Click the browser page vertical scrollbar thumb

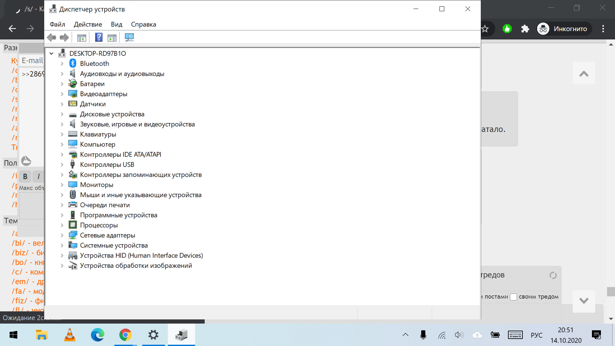[x=611, y=292]
